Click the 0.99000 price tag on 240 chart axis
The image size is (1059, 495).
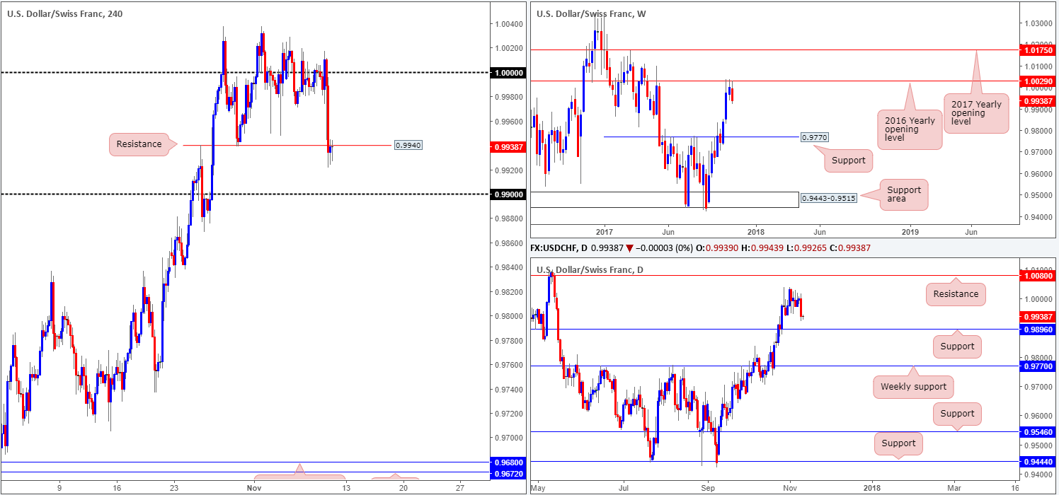[508, 194]
